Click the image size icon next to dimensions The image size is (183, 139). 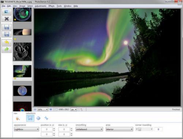[x=56, y=109]
